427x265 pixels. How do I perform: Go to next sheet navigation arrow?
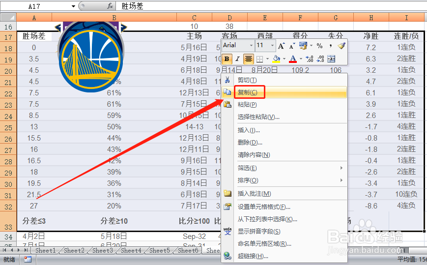(x=19, y=250)
